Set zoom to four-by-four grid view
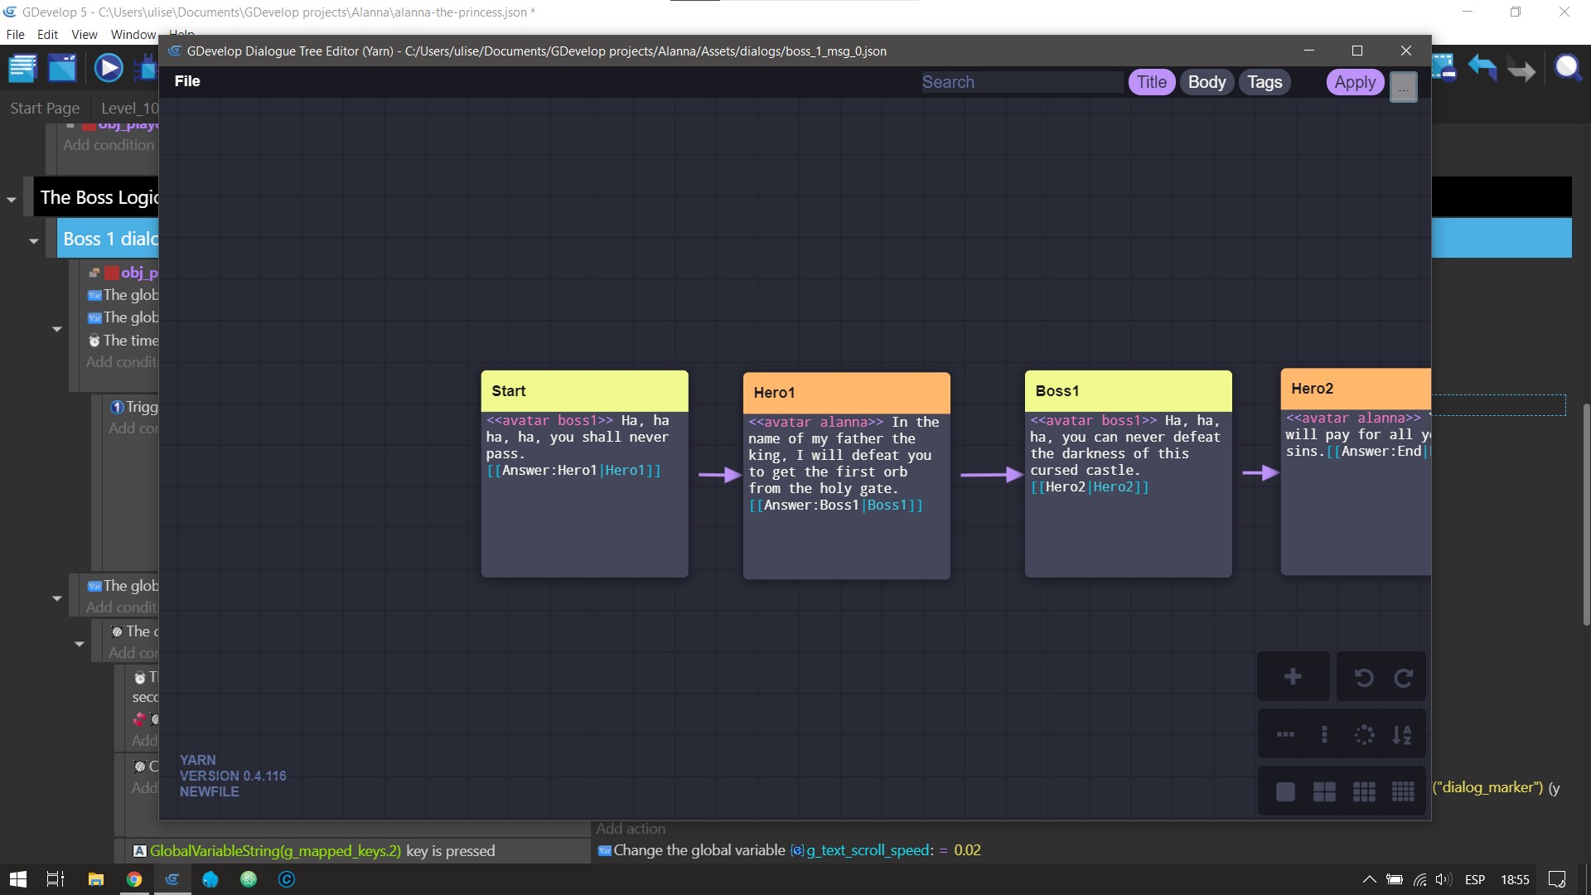Image resolution: width=1591 pixels, height=895 pixels. pos(1403,791)
